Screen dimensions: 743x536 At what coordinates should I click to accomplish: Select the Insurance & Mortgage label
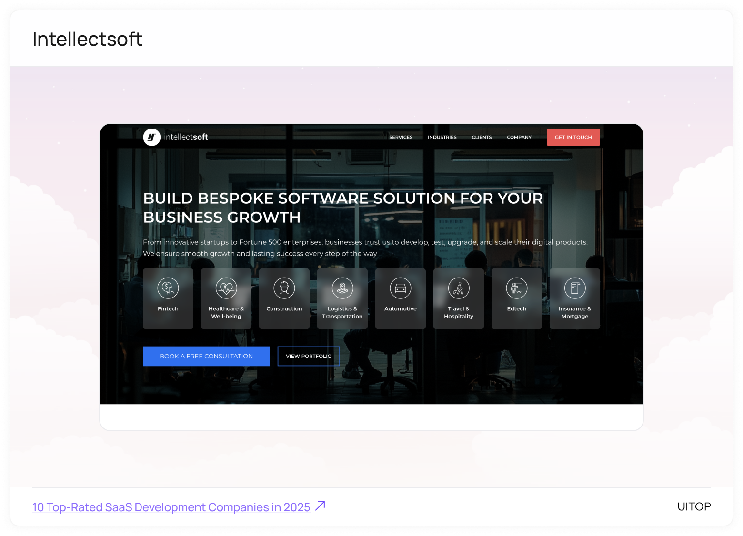tap(575, 313)
